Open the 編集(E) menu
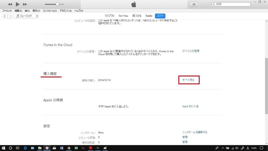The image size is (268, 151). 18,11
